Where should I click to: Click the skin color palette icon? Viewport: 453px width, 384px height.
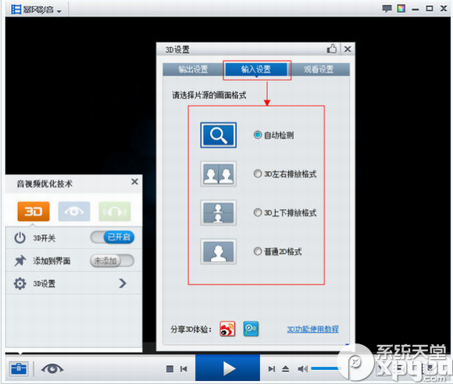tap(401, 9)
